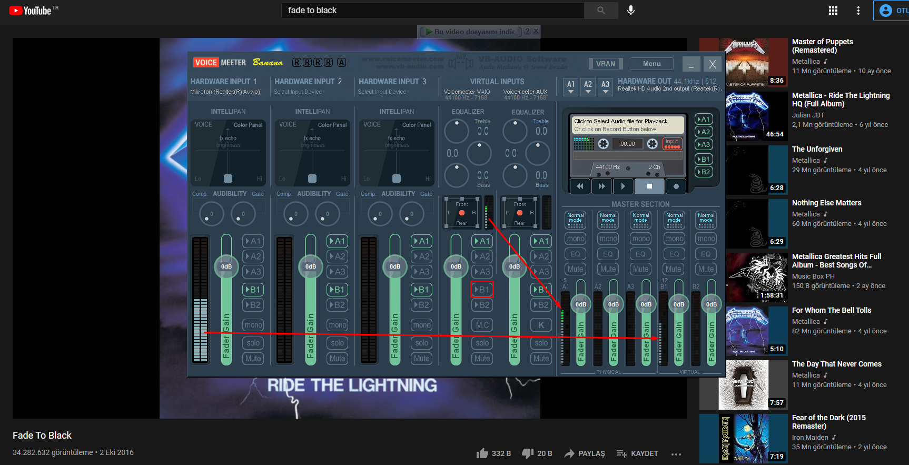Toggle mono on Hardware Input 3 strip
This screenshot has width=909, height=465.
422,325
